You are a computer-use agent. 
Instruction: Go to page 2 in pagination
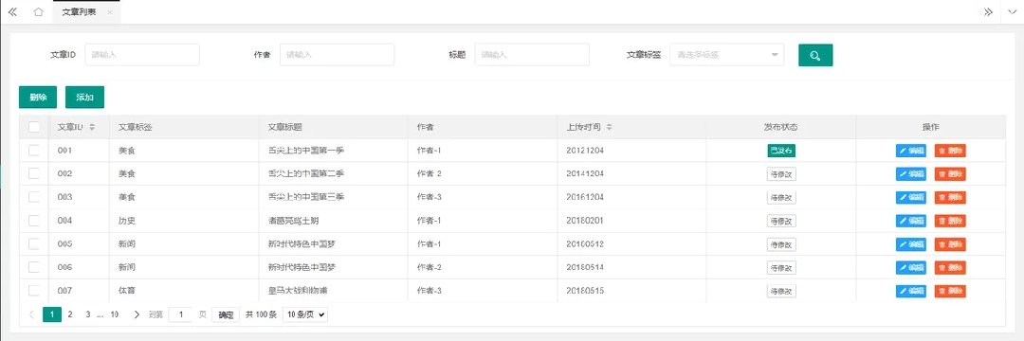pos(70,314)
